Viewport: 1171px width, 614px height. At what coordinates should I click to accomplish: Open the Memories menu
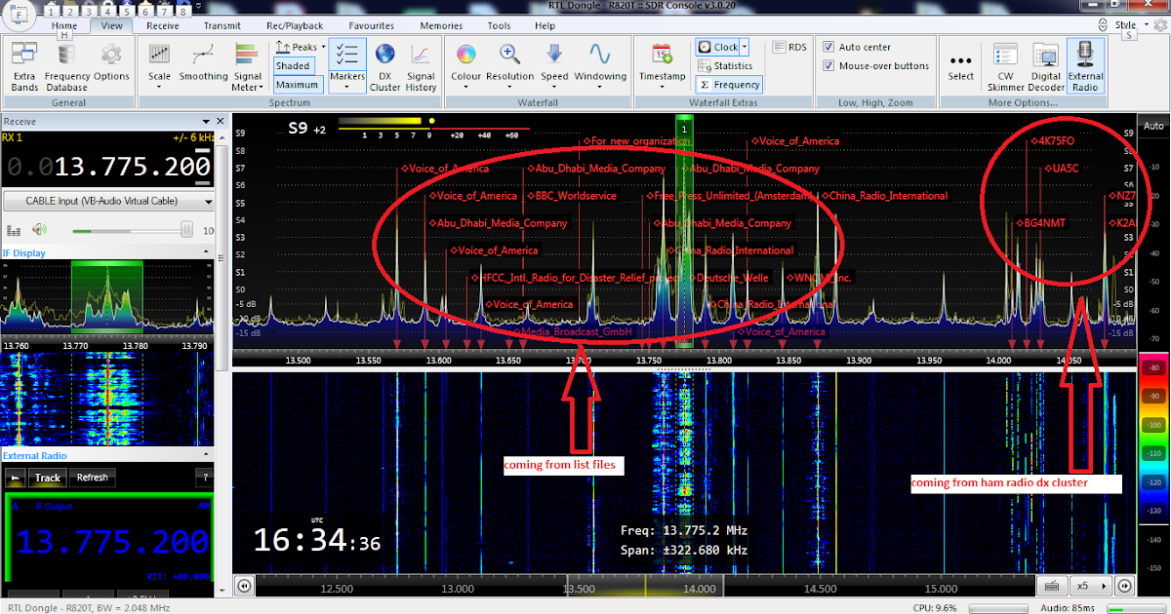coord(441,25)
